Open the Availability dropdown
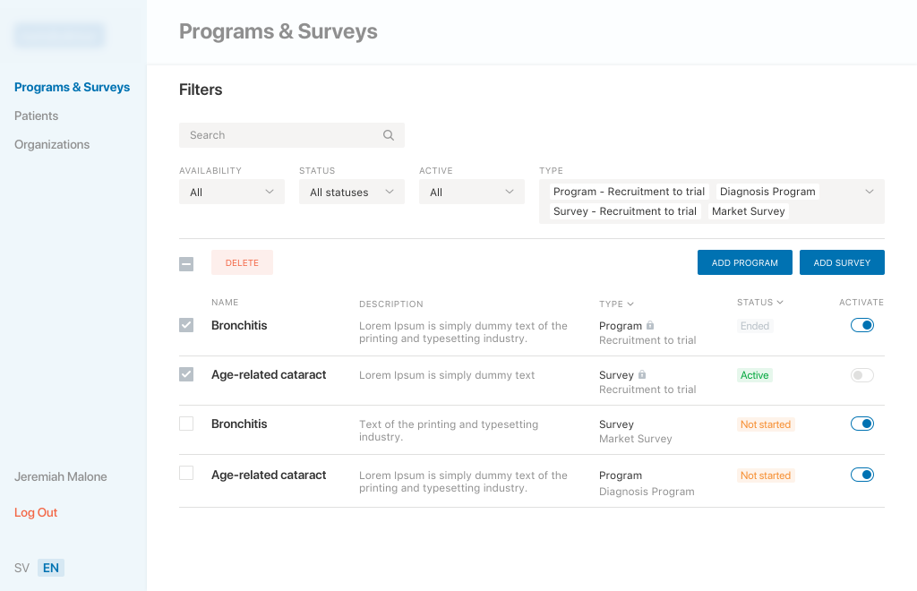 [x=232, y=192]
